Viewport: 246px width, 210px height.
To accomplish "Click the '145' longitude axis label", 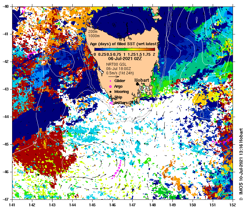I will pyautogui.click(x=93, y=205).
